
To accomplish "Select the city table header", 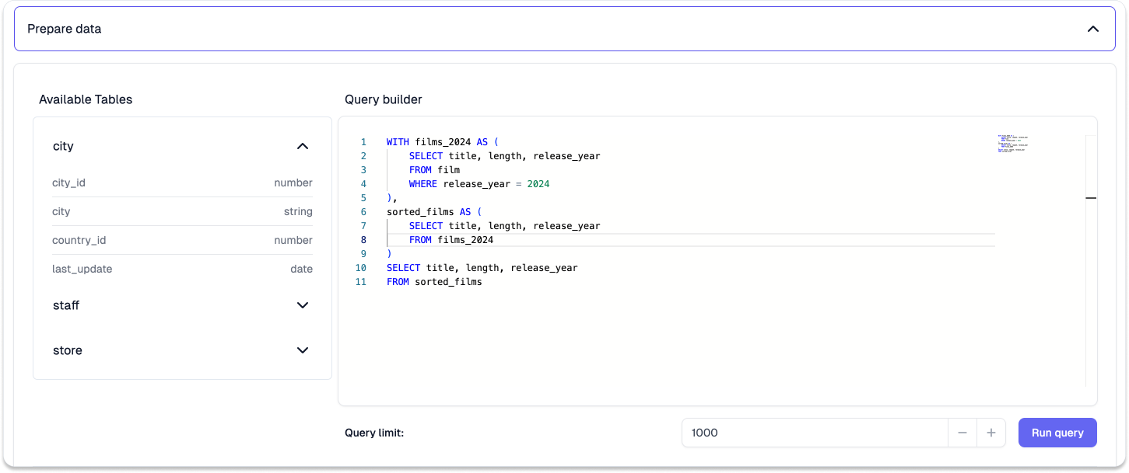I will click(182, 146).
